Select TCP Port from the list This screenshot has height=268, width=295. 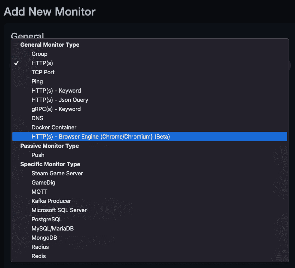click(43, 72)
